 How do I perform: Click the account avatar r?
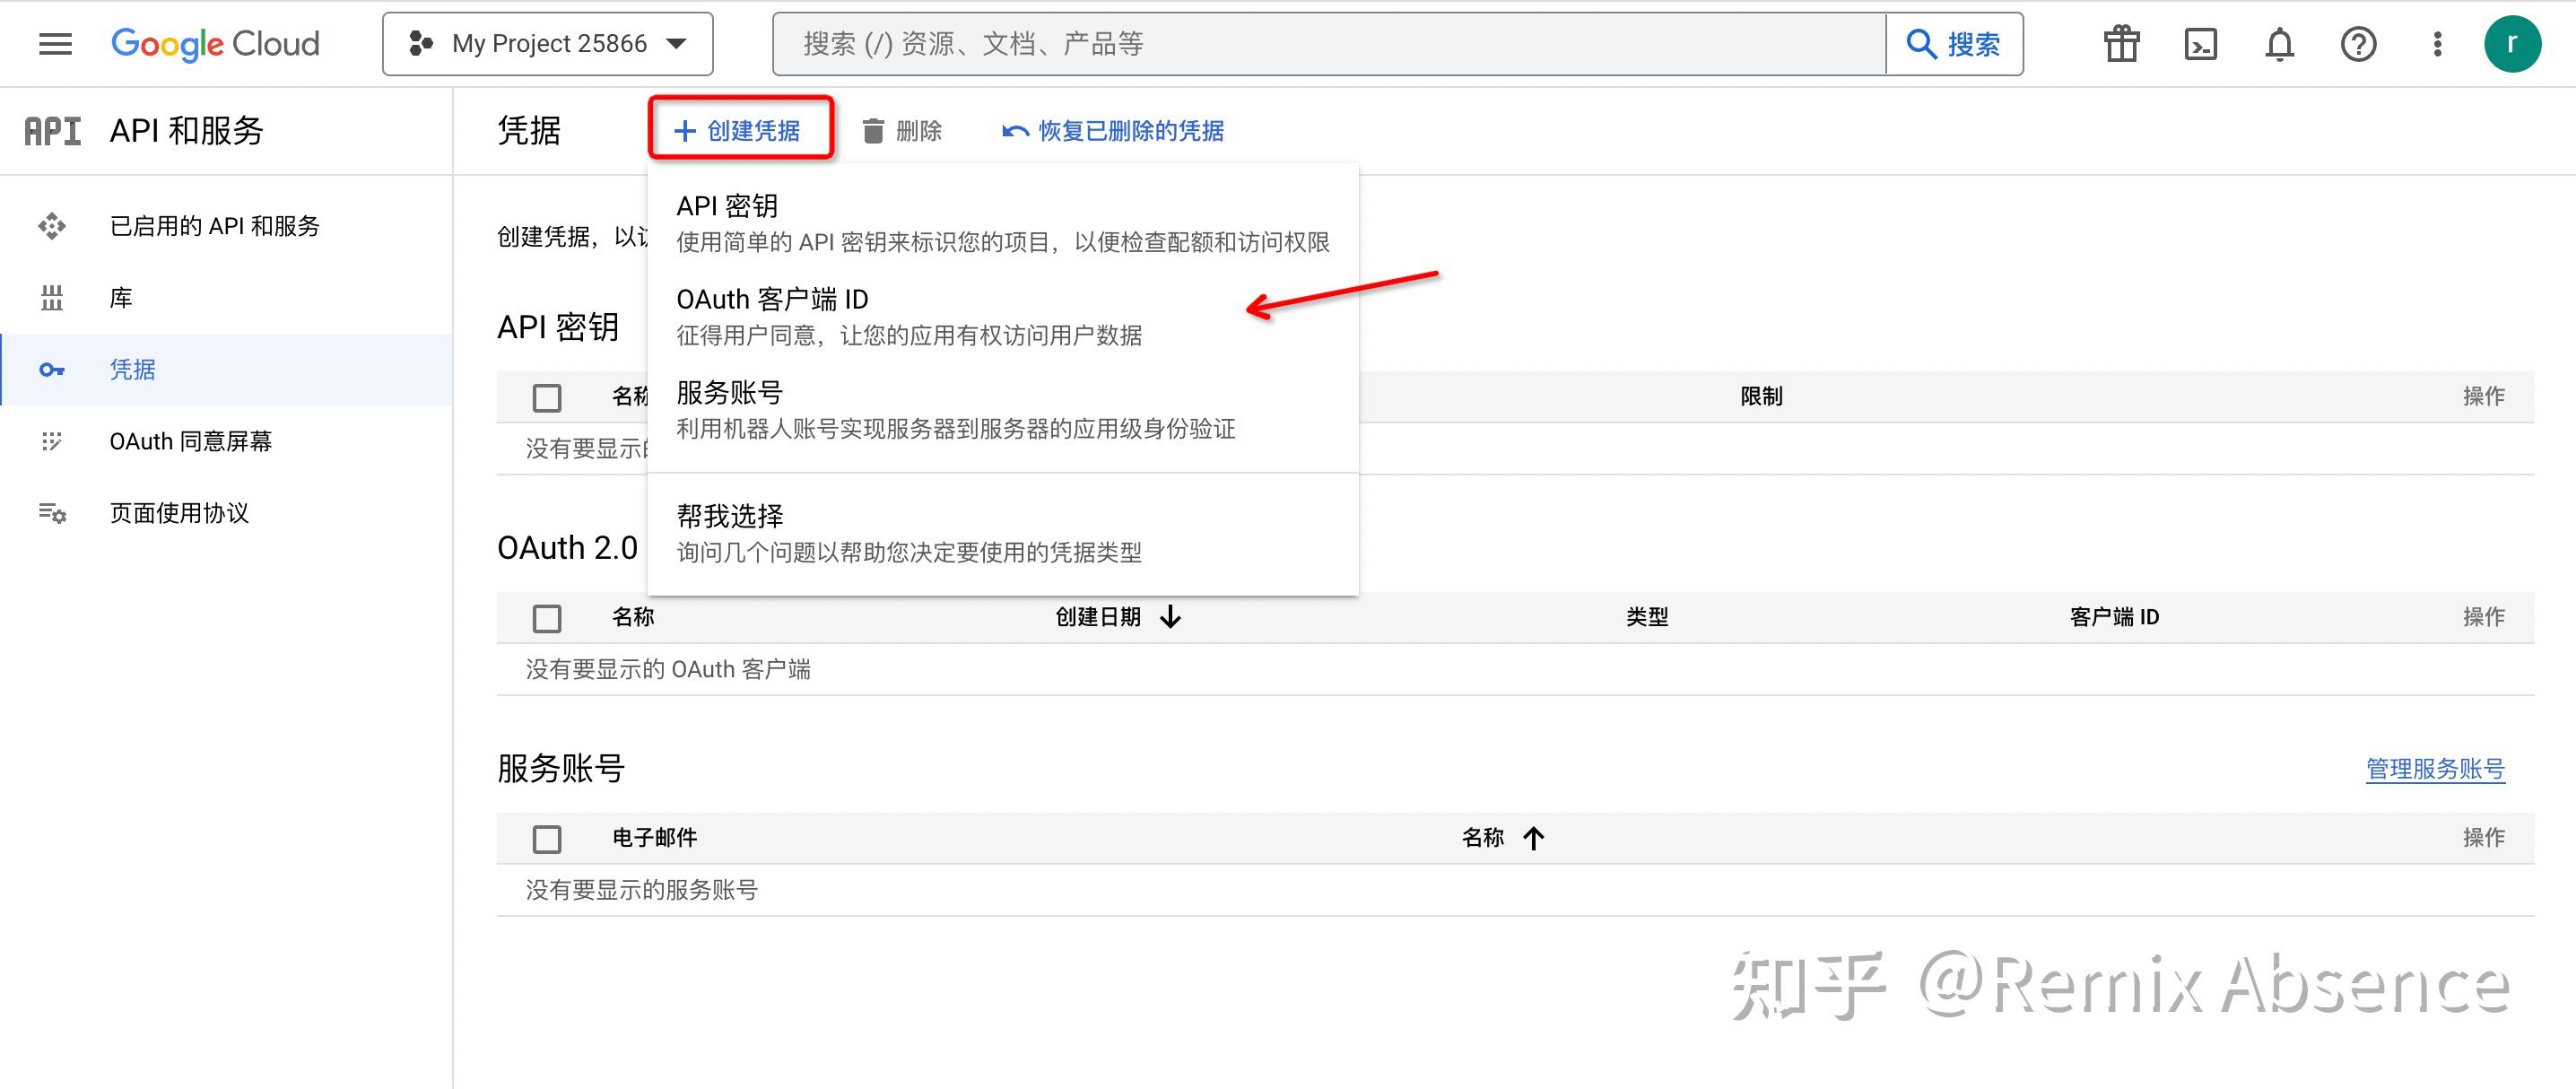click(x=2516, y=43)
